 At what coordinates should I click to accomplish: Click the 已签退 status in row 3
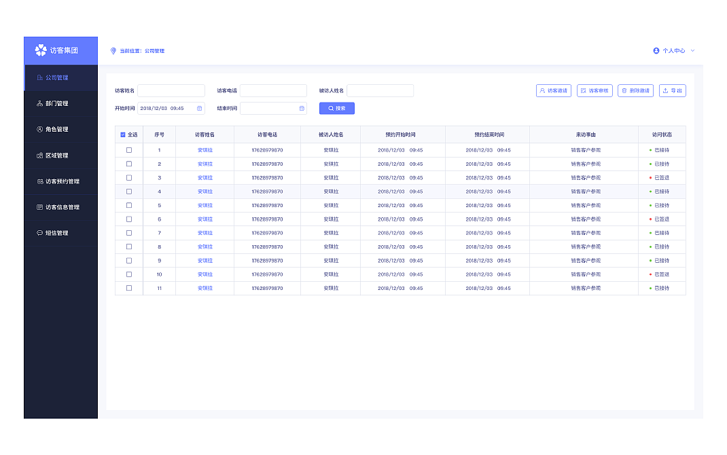[x=662, y=178]
